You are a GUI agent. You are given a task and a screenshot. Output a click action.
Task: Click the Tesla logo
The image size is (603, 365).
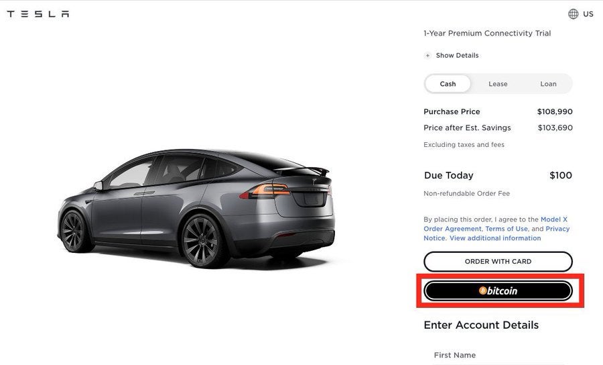pyautogui.click(x=38, y=14)
